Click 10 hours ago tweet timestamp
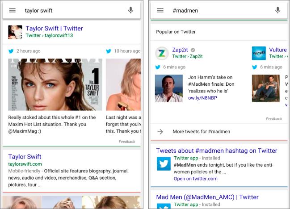The height and width of the screenshot is (209, 290). 127,51
